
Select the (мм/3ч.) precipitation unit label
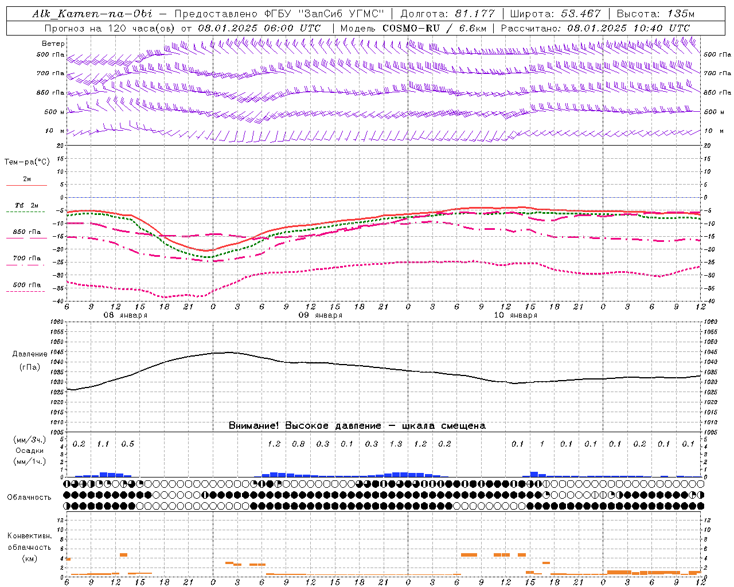coord(30,440)
